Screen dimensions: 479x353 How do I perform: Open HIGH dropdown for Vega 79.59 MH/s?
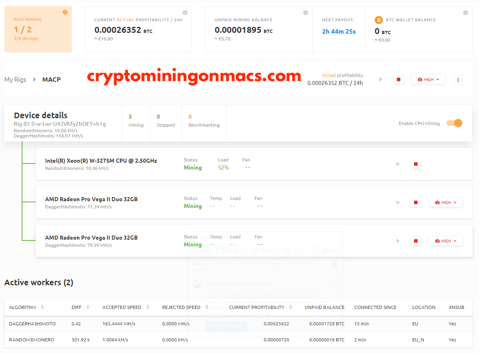(446, 241)
